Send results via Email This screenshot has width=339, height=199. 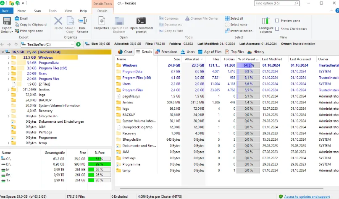[x=21, y=18]
